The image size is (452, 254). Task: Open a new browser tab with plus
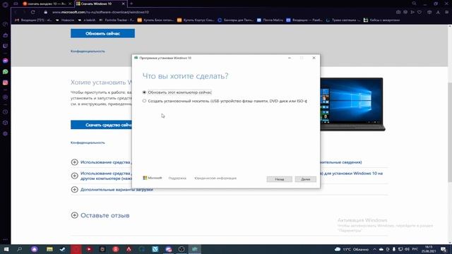131,4
